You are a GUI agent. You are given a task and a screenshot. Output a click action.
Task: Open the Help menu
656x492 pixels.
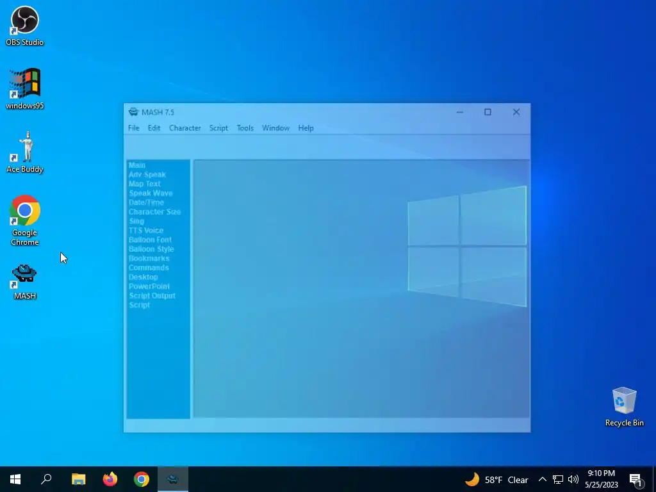306,128
